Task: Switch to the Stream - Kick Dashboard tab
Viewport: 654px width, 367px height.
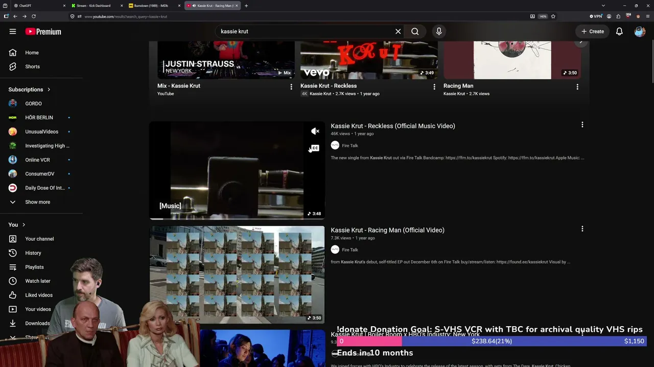Action: click(x=97, y=6)
